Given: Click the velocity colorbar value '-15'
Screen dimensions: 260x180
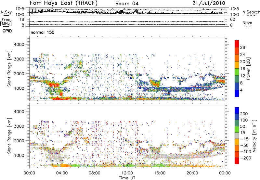Looking at the screenshot, I should tap(244, 139).
